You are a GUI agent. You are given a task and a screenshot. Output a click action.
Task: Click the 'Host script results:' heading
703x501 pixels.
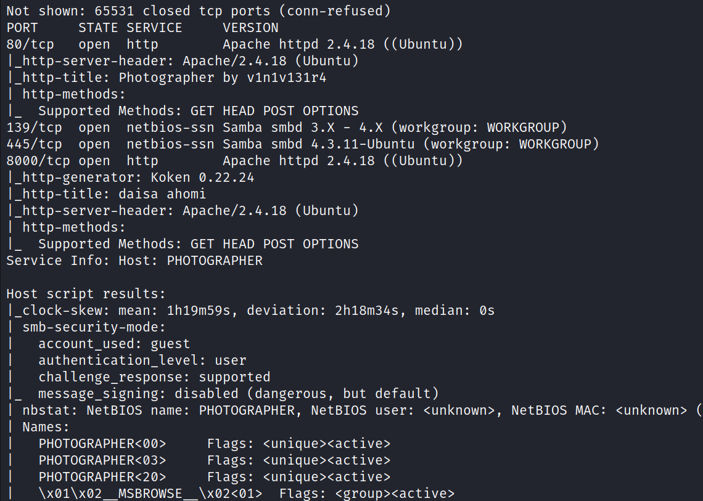coord(86,294)
